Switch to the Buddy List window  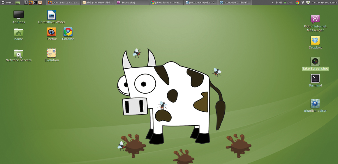pyautogui.click(x=132, y=3)
